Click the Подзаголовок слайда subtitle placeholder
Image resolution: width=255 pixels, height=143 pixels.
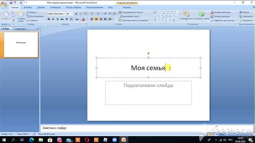tap(148, 93)
